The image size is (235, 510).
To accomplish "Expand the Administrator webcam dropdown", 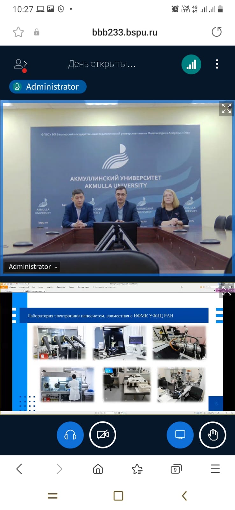I will point(32,267).
